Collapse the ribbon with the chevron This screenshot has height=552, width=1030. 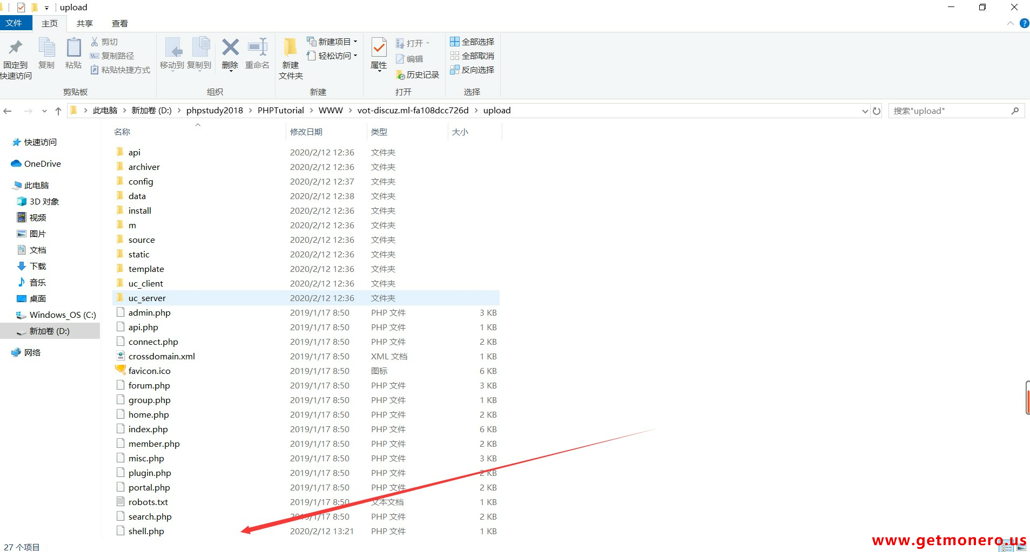click(1010, 23)
